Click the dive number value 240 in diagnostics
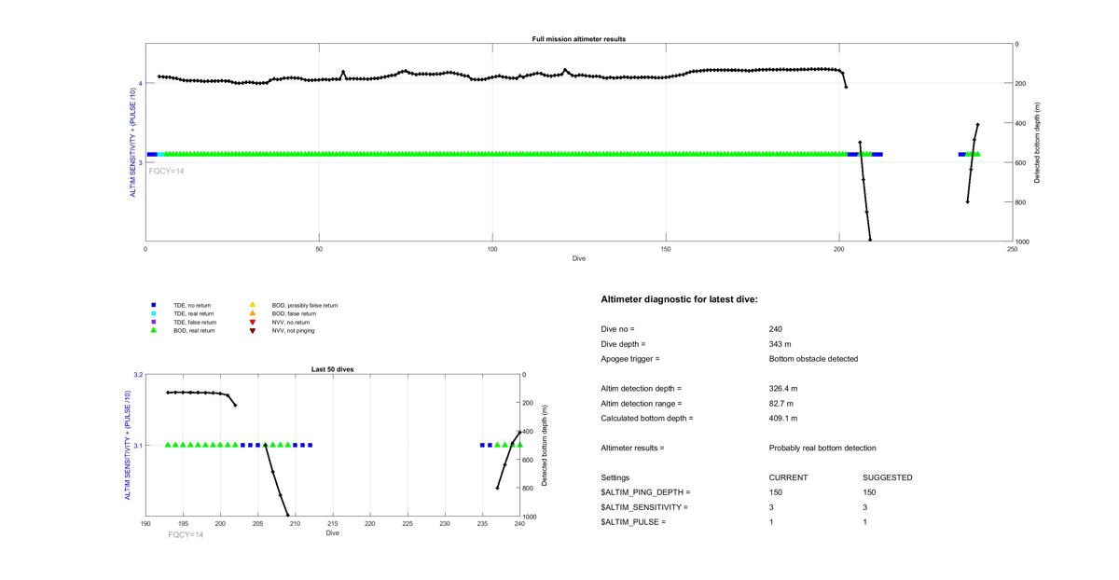The height and width of the screenshot is (580, 1119). [x=776, y=329]
